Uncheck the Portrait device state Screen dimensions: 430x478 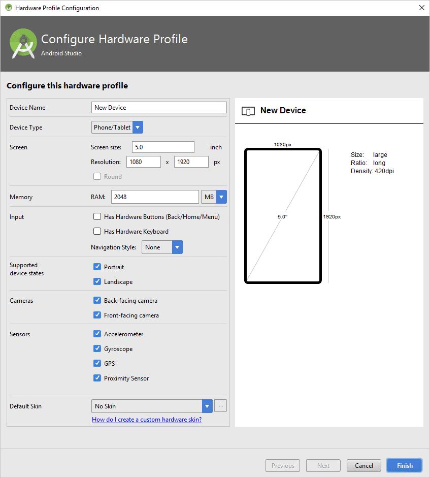tap(97, 267)
